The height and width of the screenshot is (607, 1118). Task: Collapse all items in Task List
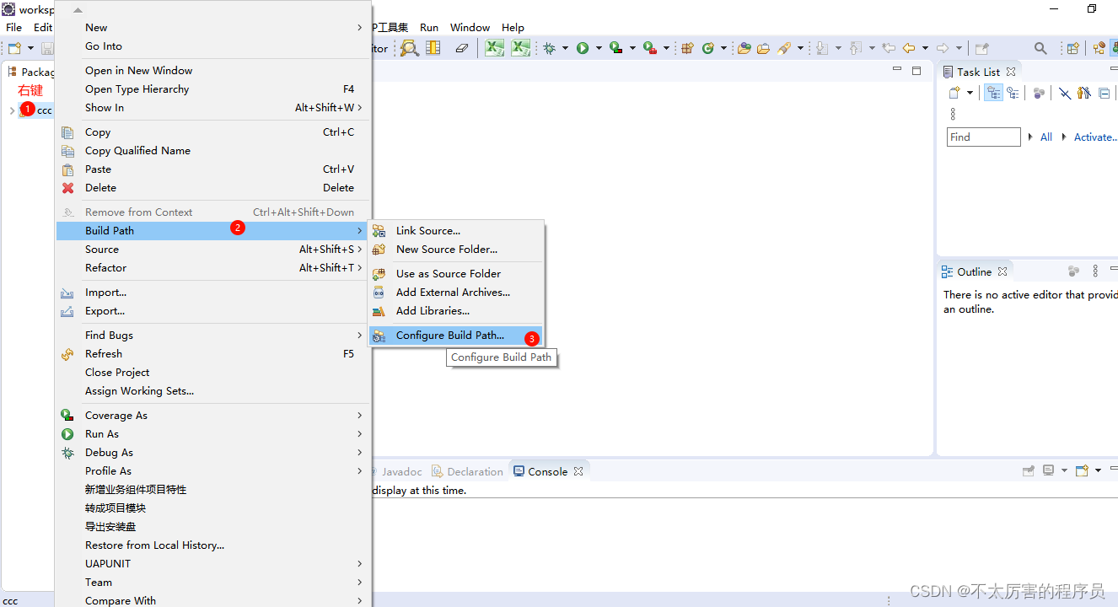coord(1104,93)
